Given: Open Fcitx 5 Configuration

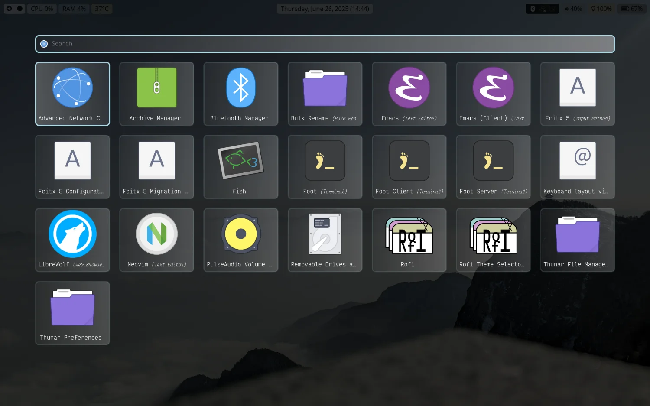Looking at the screenshot, I should click(x=72, y=167).
